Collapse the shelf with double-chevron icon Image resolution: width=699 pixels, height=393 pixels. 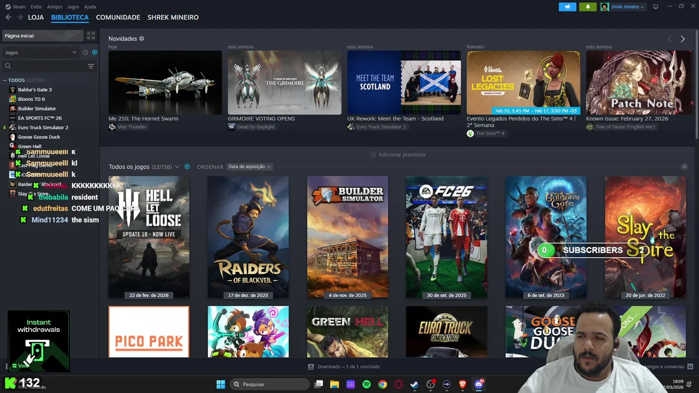[684, 166]
